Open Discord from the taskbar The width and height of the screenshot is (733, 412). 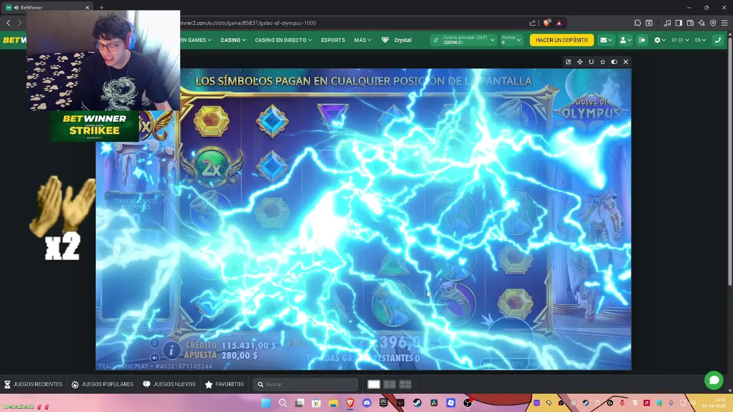tap(366, 403)
